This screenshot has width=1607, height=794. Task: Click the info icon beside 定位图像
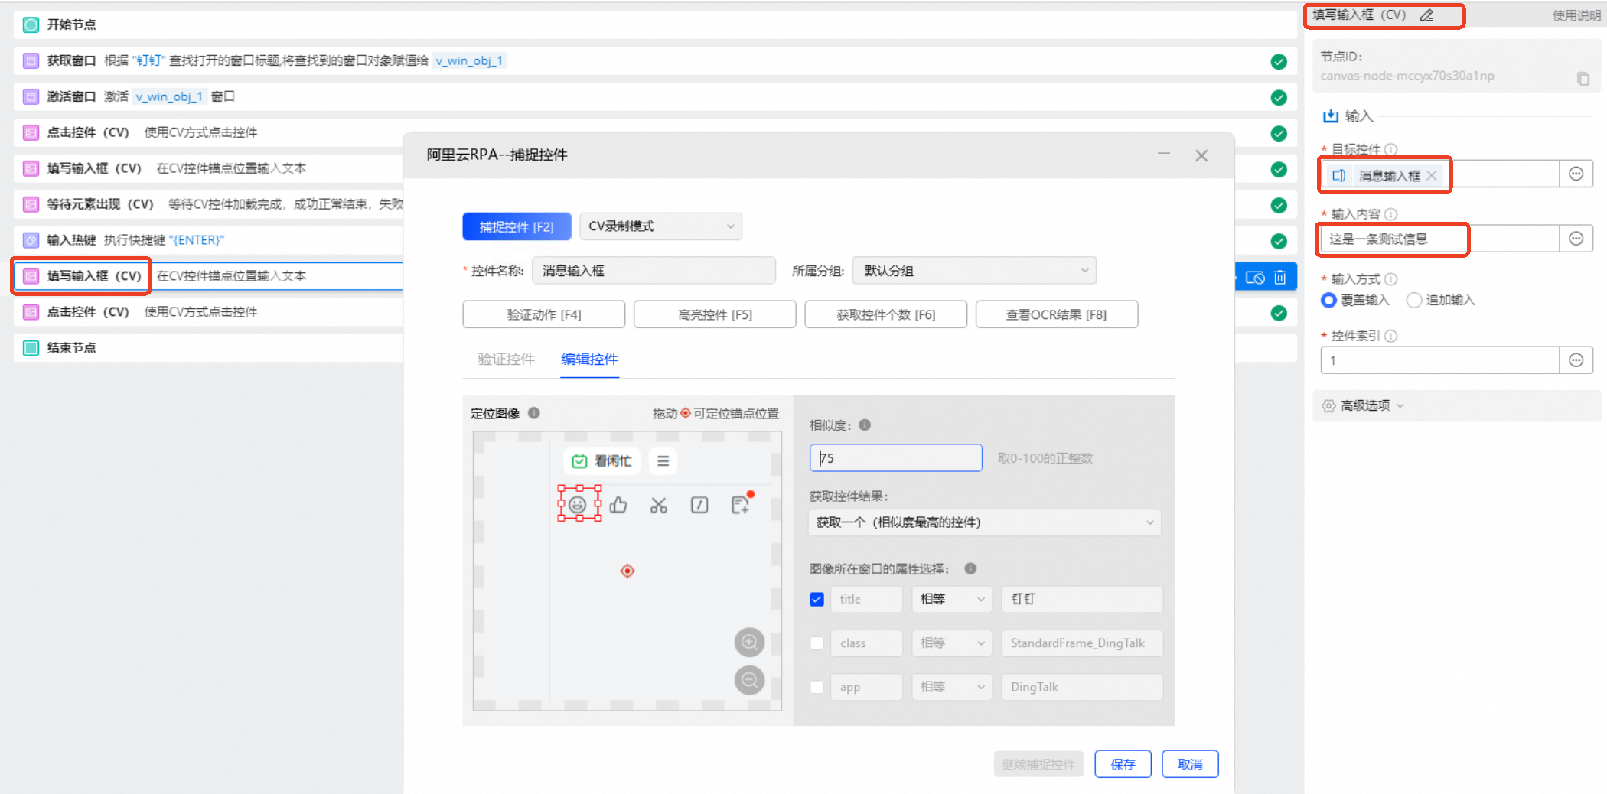pyautogui.click(x=534, y=413)
